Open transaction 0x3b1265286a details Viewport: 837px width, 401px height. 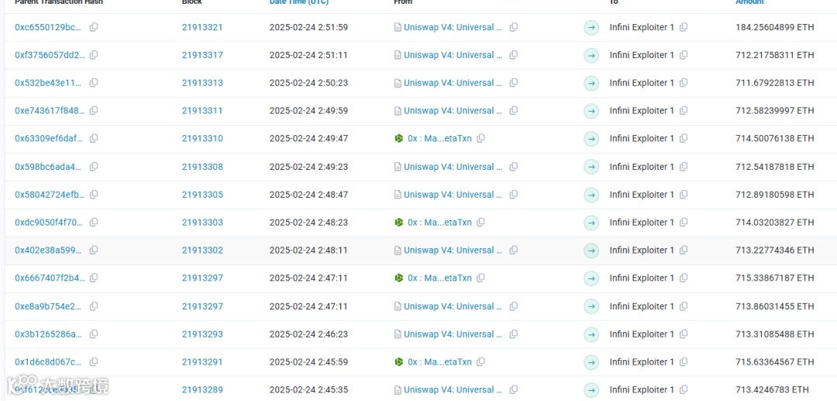pyautogui.click(x=49, y=334)
